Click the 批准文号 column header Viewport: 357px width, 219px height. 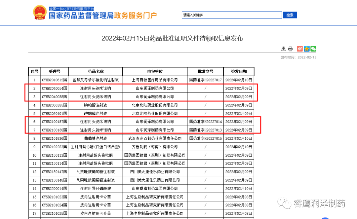point(205,72)
